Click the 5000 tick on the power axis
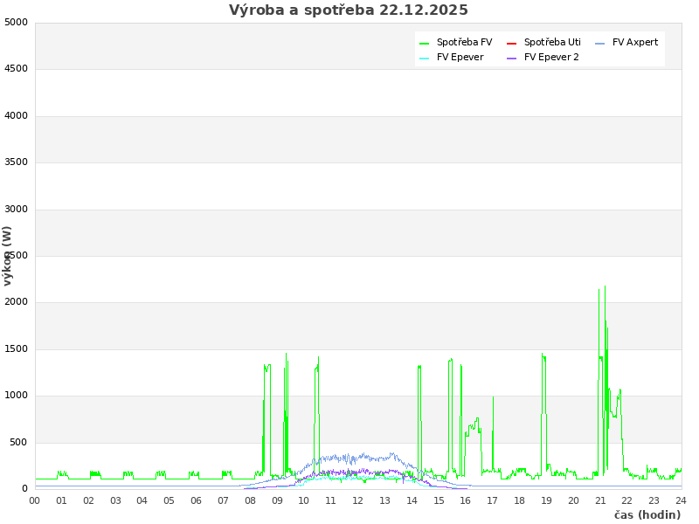699x524 pixels. pos(16,23)
